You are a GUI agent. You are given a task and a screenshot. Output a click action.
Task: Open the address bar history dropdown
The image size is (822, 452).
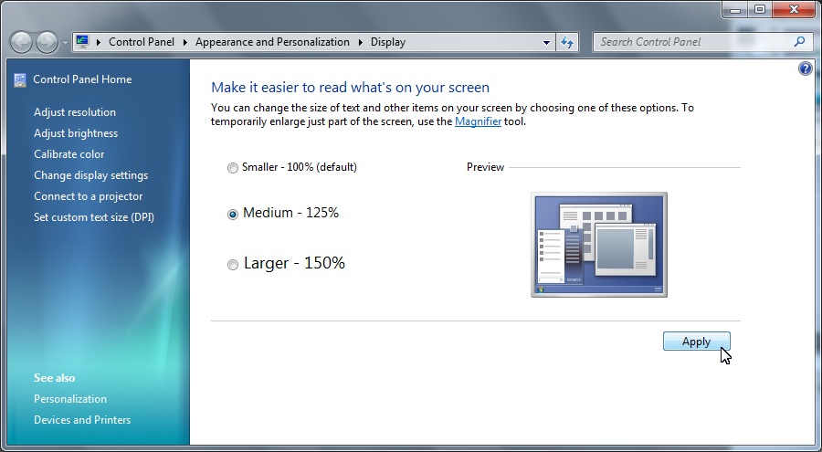pyautogui.click(x=546, y=43)
